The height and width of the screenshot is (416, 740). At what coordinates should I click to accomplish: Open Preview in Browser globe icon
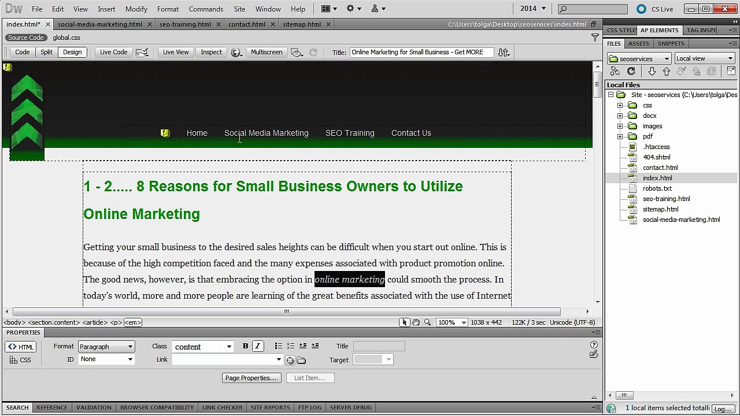(236, 52)
